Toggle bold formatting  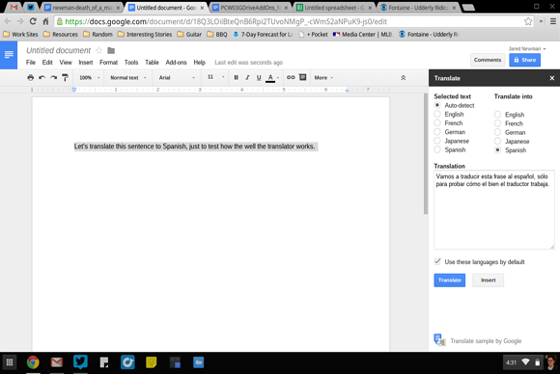click(237, 77)
